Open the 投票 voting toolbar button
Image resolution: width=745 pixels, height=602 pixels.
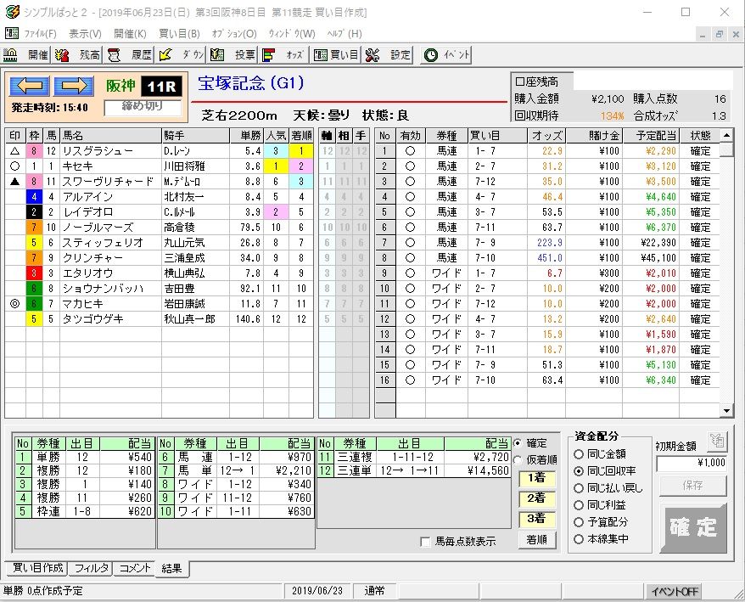(232, 55)
